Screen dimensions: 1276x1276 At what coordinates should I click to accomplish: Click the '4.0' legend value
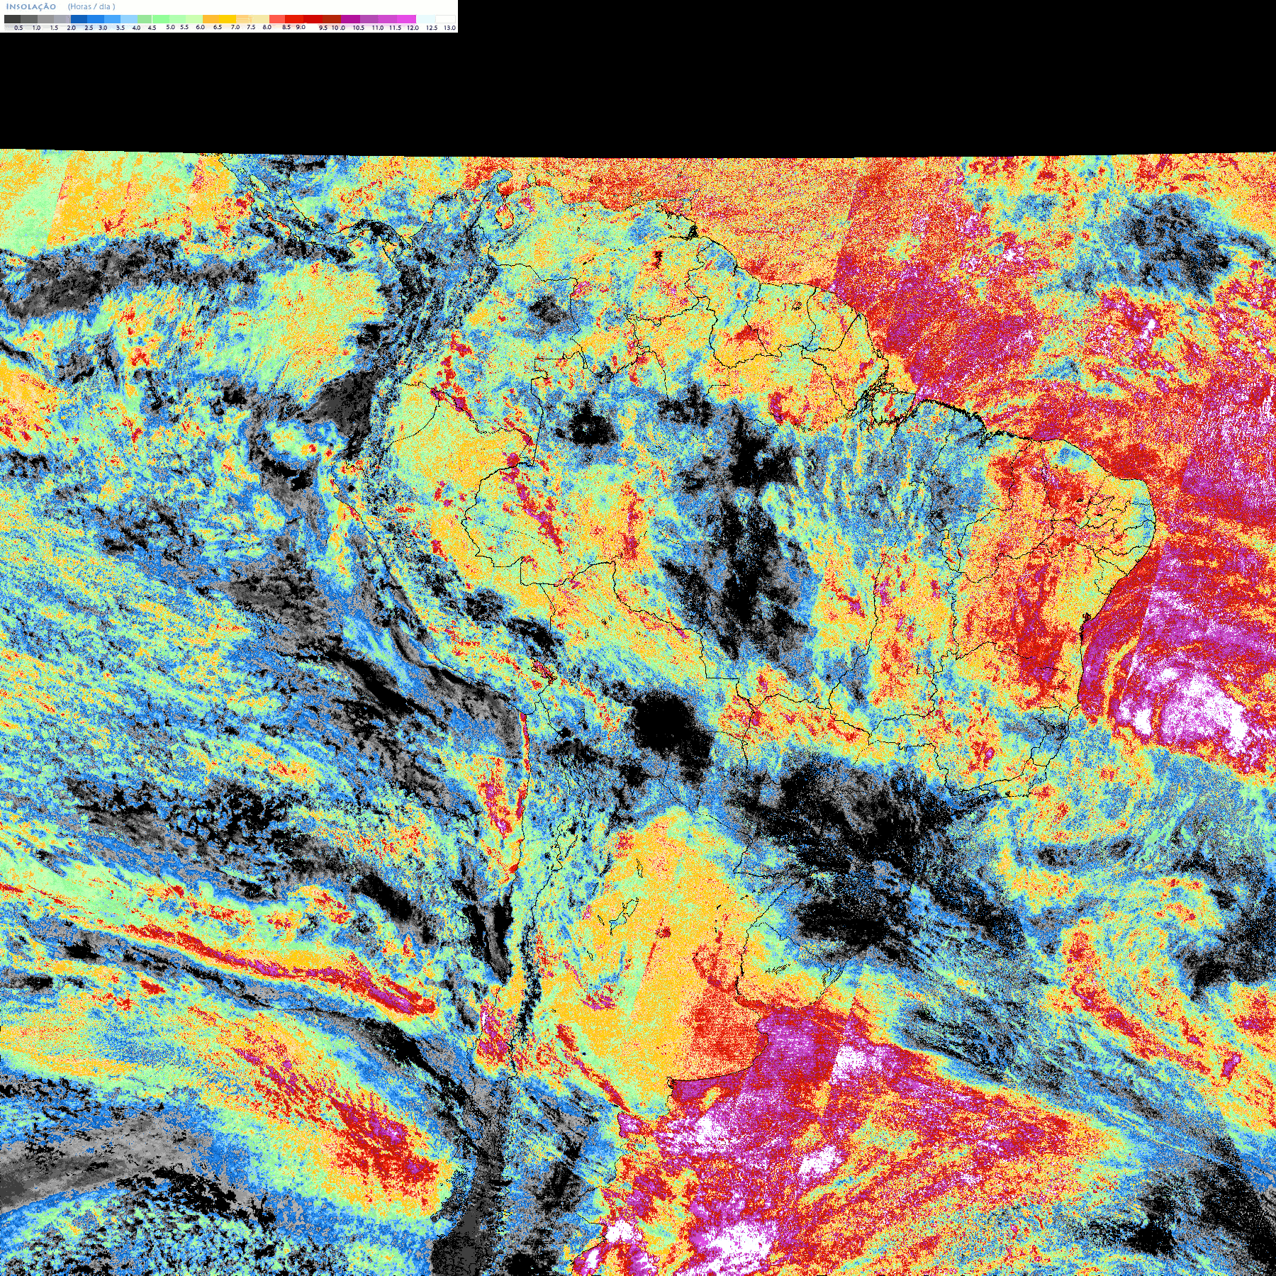pyautogui.click(x=136, y=28)
